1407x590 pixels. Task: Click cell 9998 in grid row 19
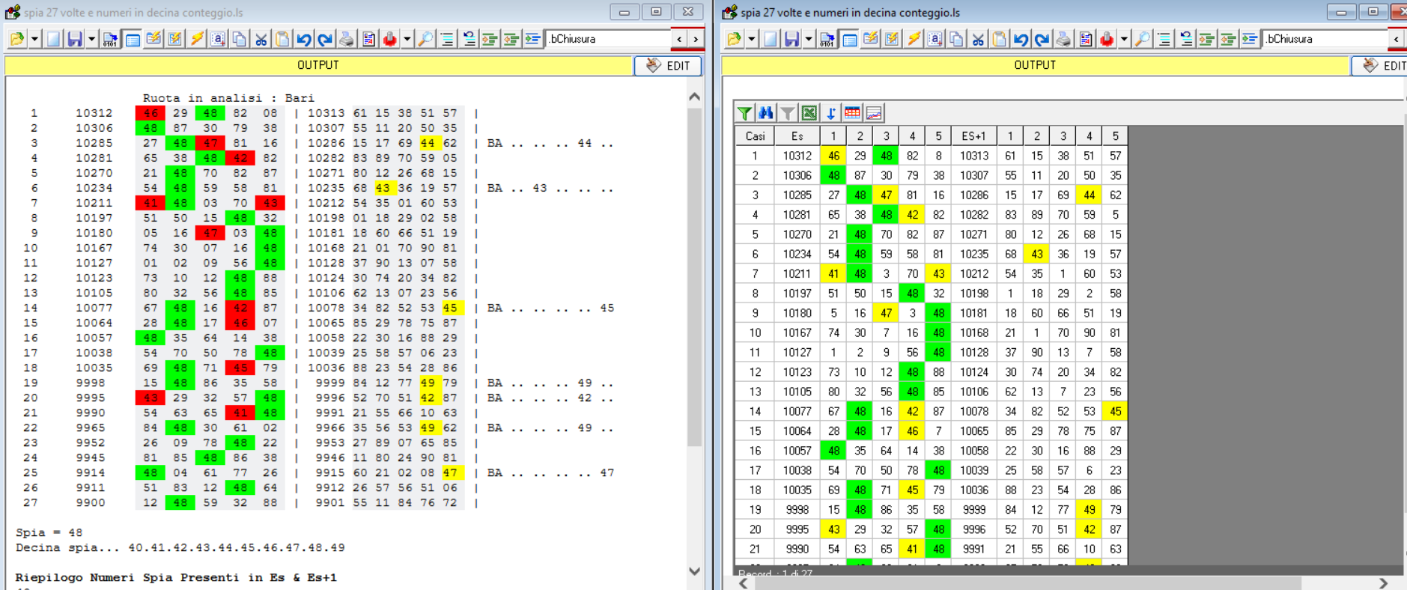797,509
